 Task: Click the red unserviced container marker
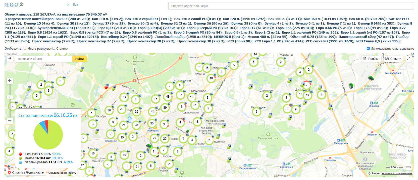pos(106,87)
